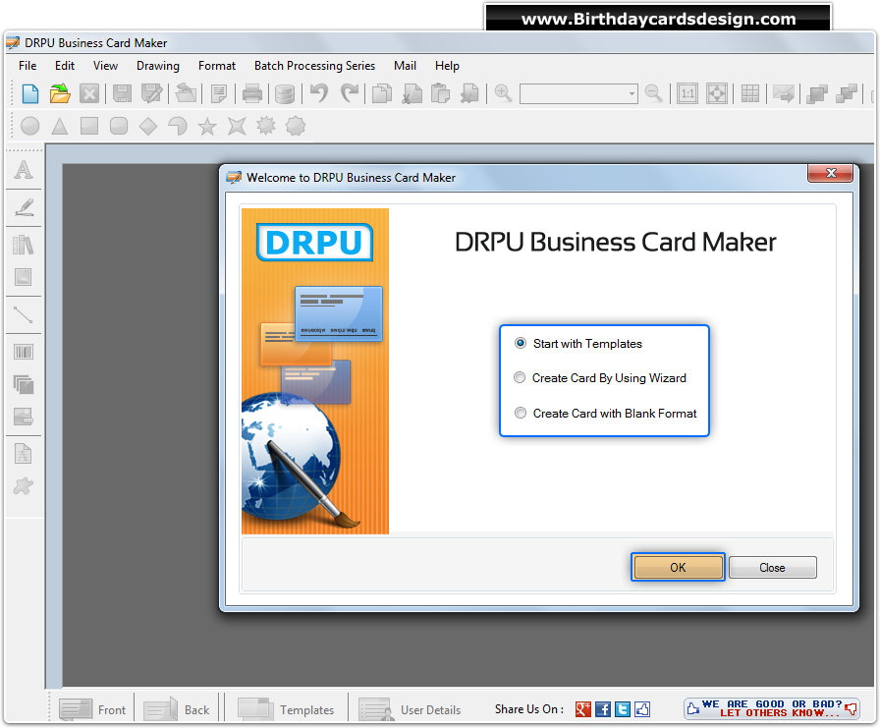Open User Details
Screen dimensions: 880x728
[x=411, y=709]
